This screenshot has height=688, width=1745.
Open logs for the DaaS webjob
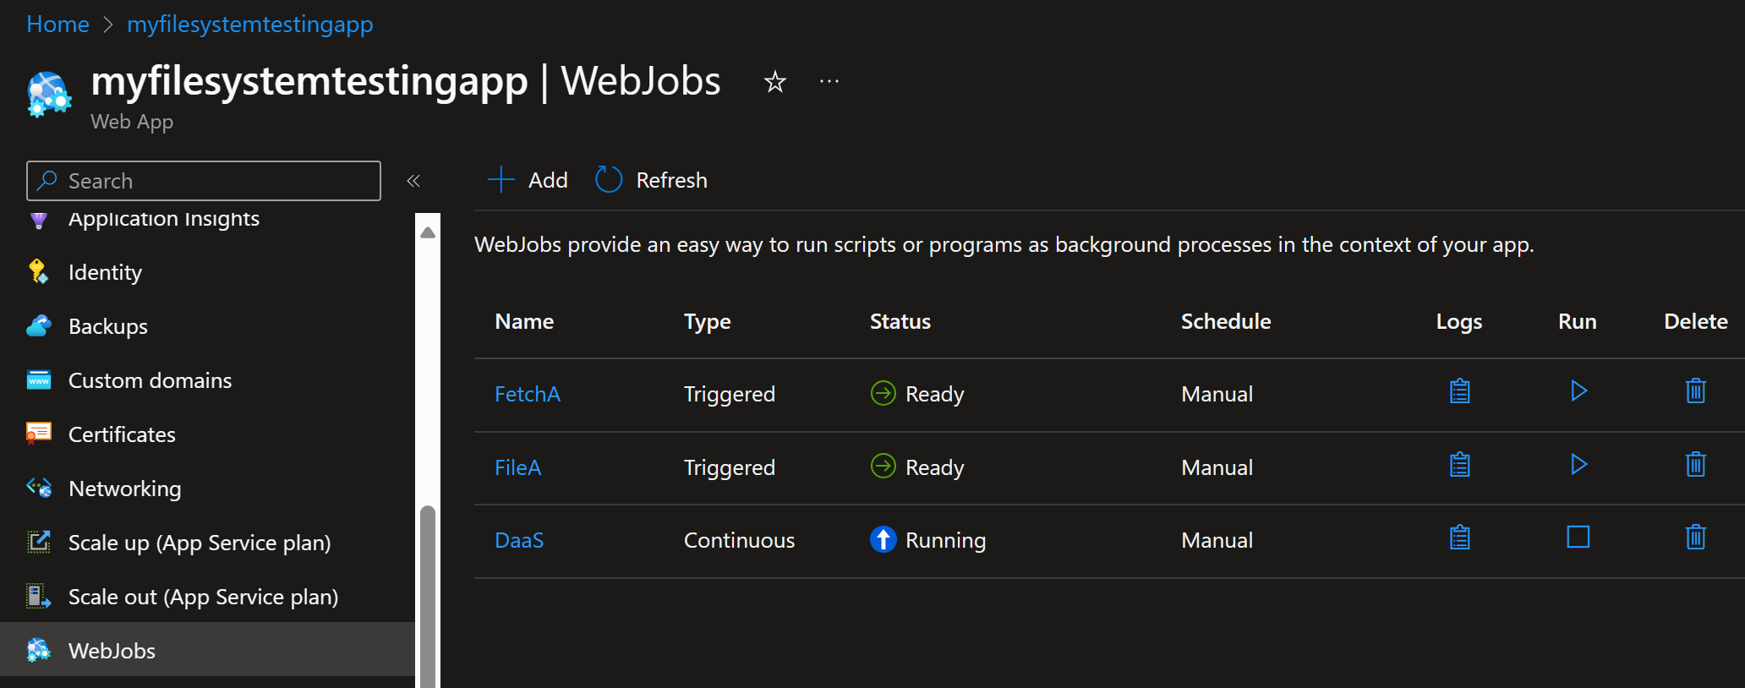click(1459, 538)
